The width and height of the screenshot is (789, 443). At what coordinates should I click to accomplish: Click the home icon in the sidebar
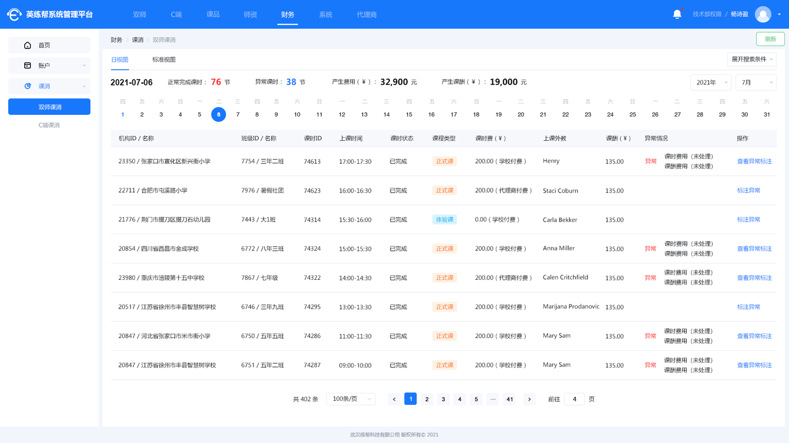pyautogui.click(x=28, y=45)
